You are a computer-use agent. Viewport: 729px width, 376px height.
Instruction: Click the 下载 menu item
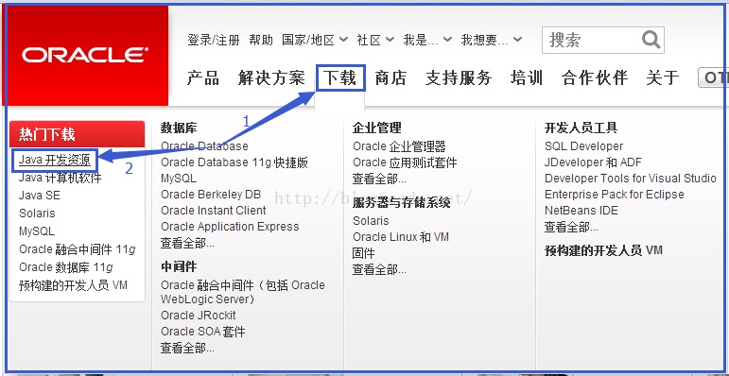point(340,77)
